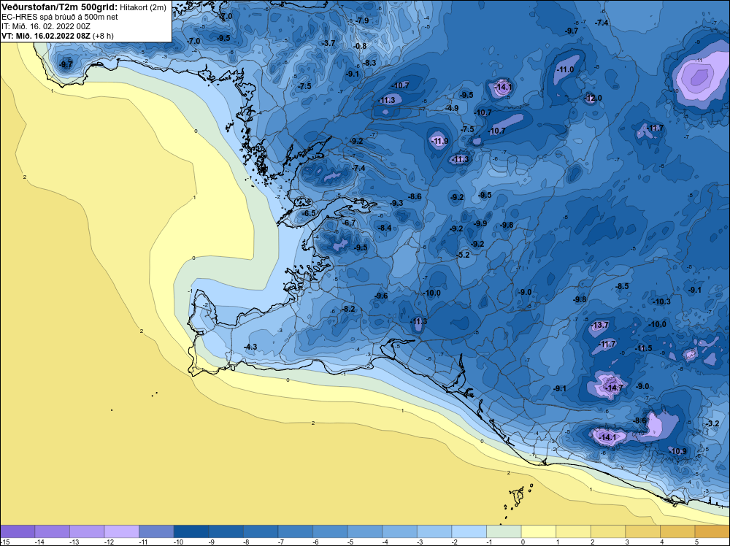
Task: Select the -4.9 temperature value
Action: click(x=452, y=108)
